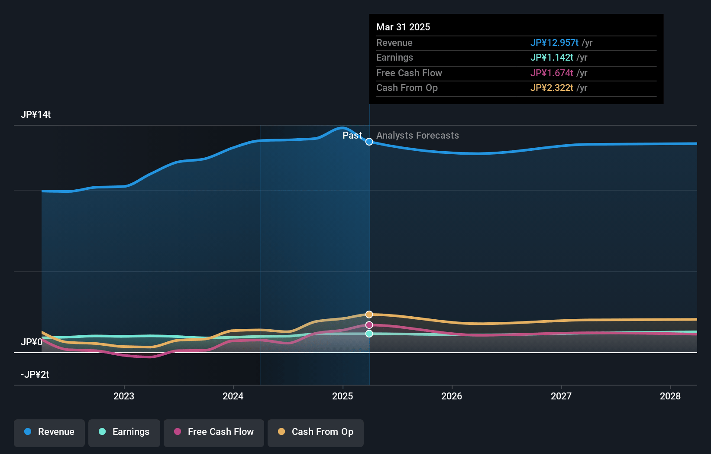Click the Revenue row label in tooltip
Viewport: 711px width, 454px height.
(394, 42)
